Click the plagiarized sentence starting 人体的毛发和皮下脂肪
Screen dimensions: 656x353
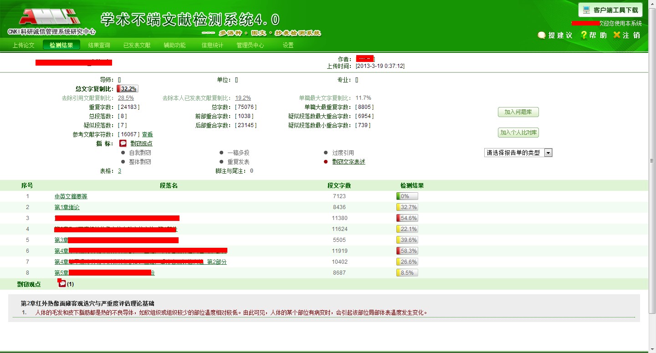coord(231,312)
